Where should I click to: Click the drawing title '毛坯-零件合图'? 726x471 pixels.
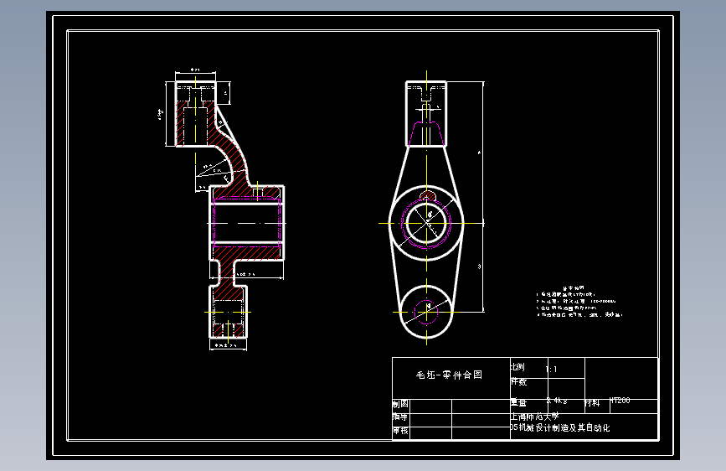(x=449, y=375)
